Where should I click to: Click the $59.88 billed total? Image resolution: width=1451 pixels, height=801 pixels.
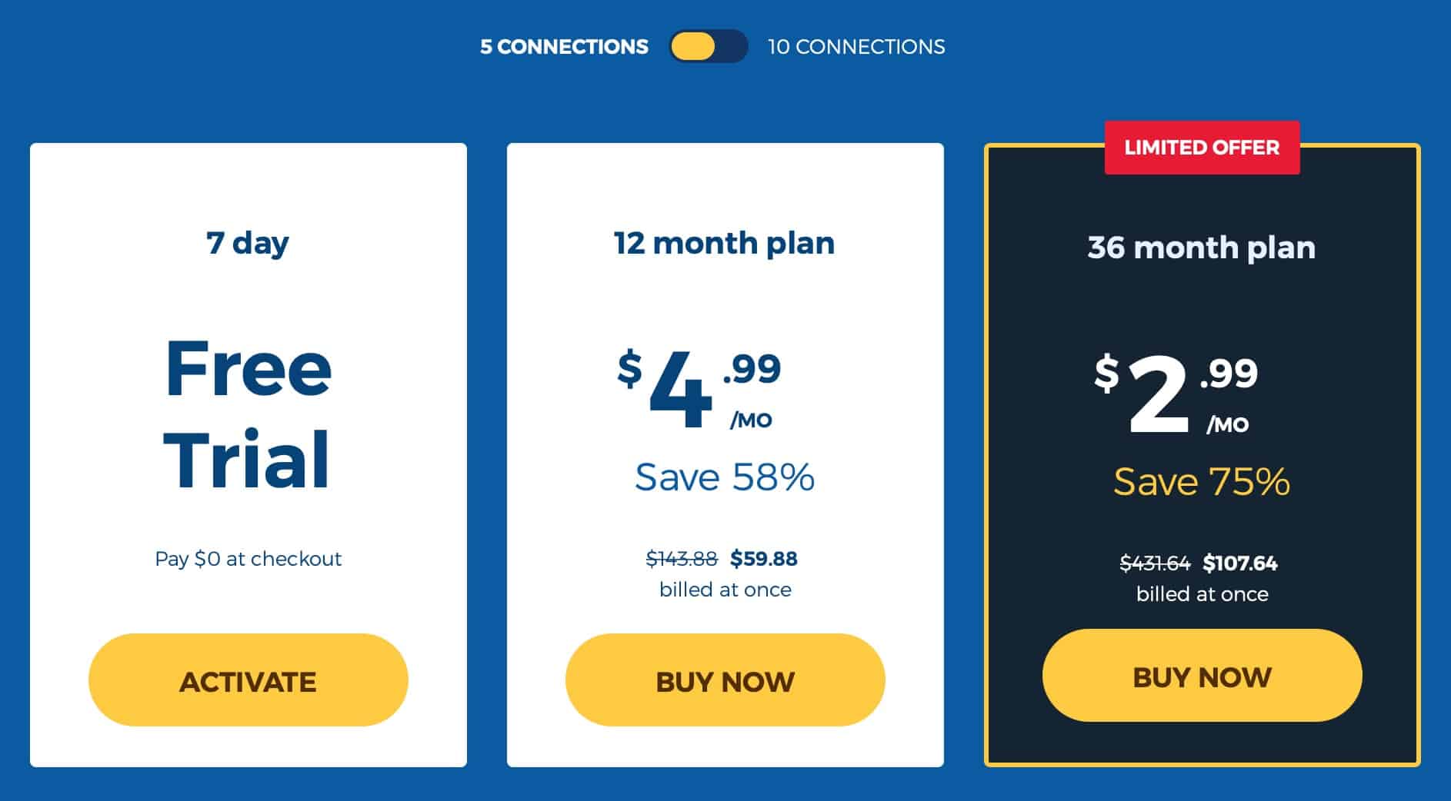coord(764,559)
